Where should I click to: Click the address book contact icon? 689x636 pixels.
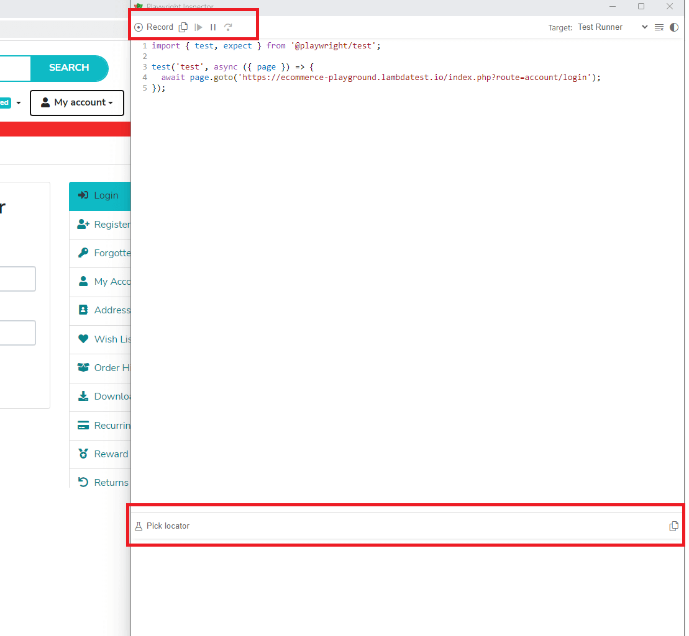83,310
